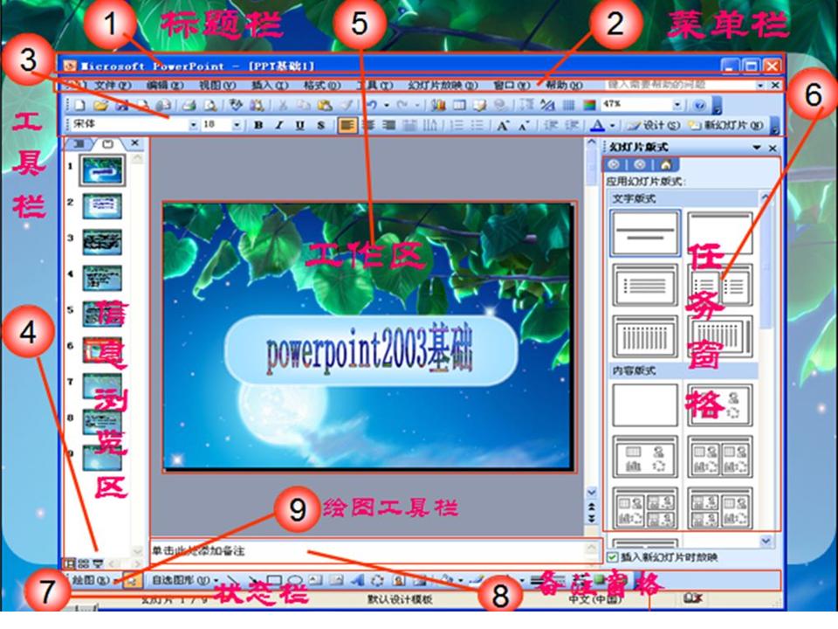Create a new blank presentation
The width and height of the screenshot is (838, 629).
coord(80,106)
